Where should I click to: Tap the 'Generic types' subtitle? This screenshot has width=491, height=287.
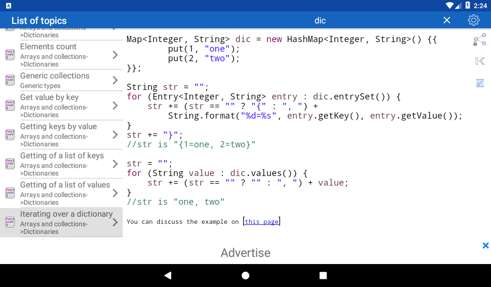[x=40, y=86]
